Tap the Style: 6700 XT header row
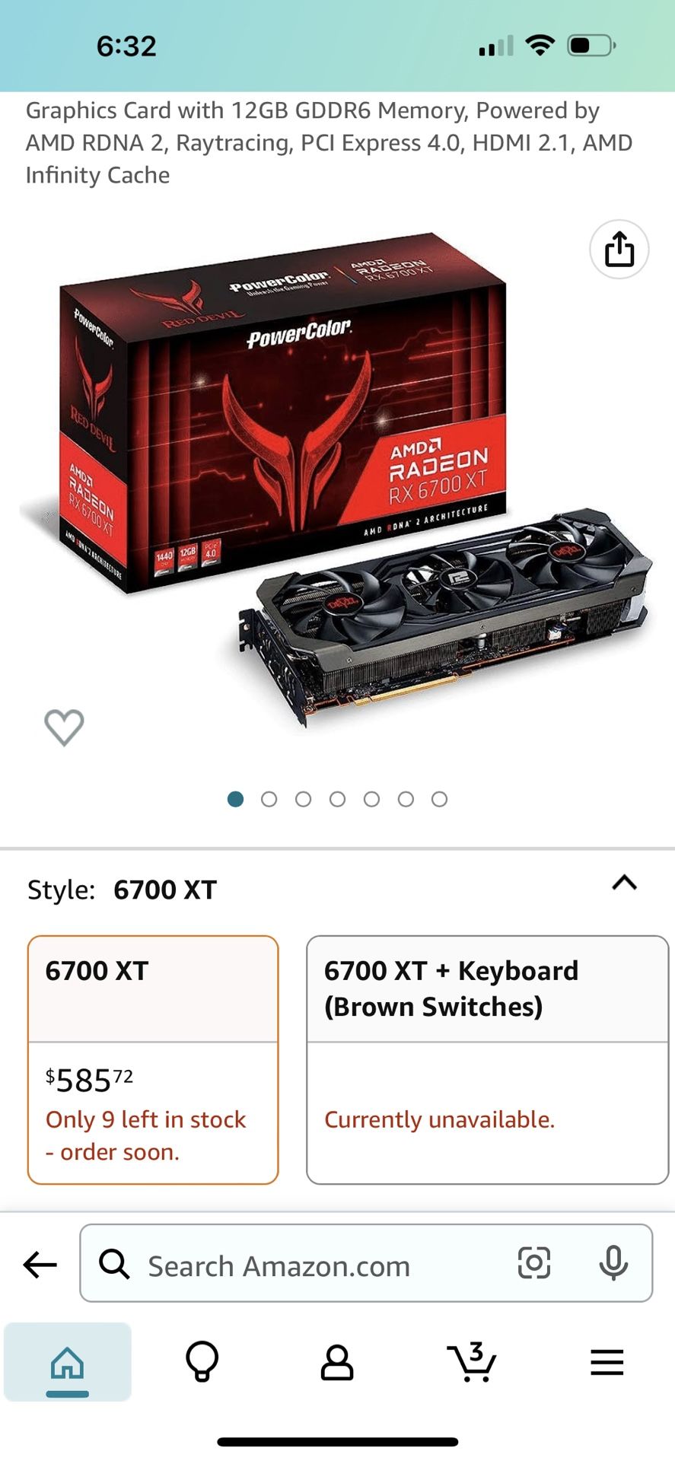The height and width of the screenshot is (1461, 675). pos(337,889)
